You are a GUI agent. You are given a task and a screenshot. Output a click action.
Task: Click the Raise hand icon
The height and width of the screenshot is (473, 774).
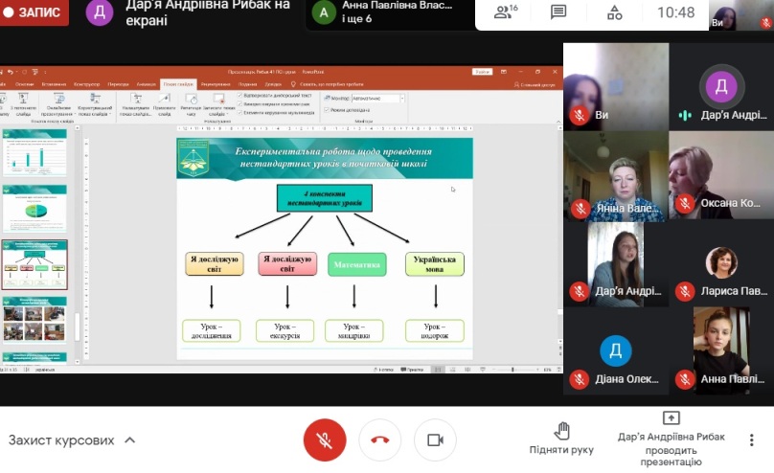(561, 431)
